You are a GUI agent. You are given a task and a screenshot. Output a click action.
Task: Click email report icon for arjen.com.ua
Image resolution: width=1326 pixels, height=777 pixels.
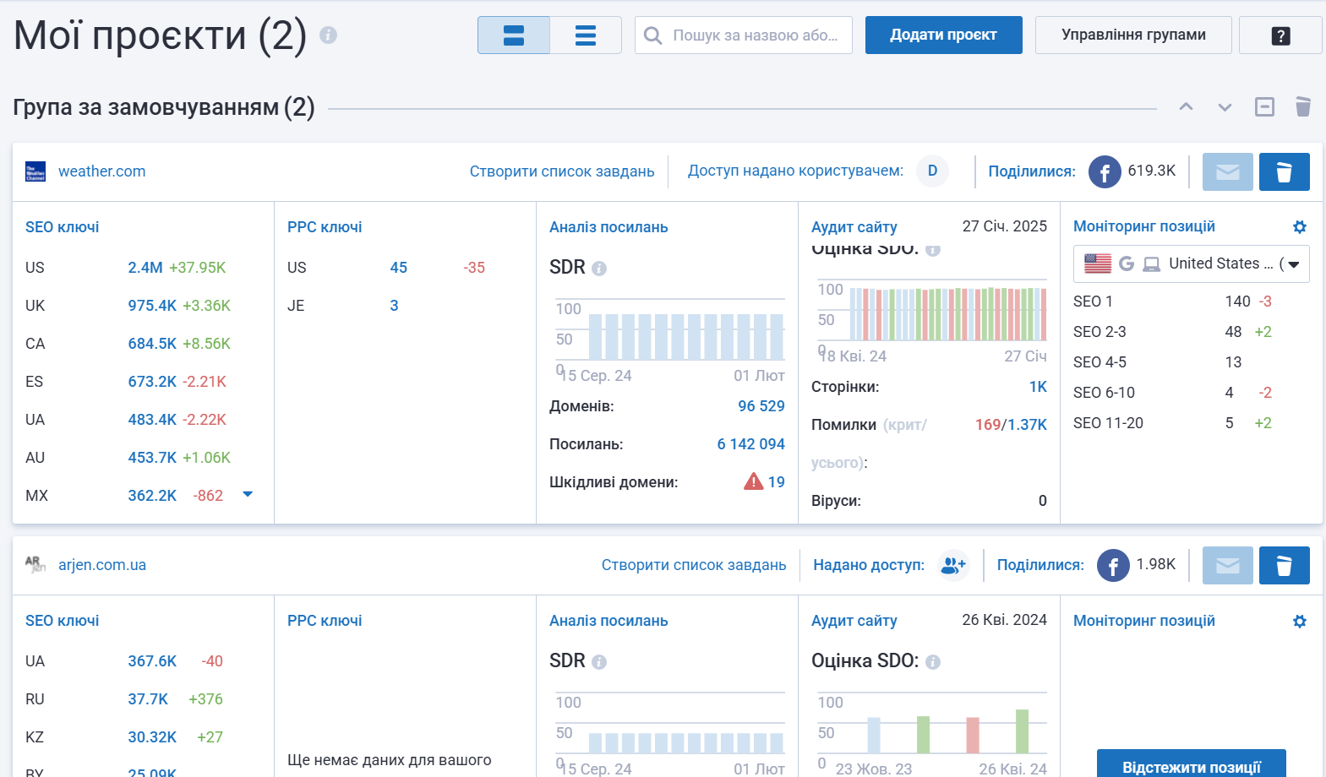click(1228, 566)
